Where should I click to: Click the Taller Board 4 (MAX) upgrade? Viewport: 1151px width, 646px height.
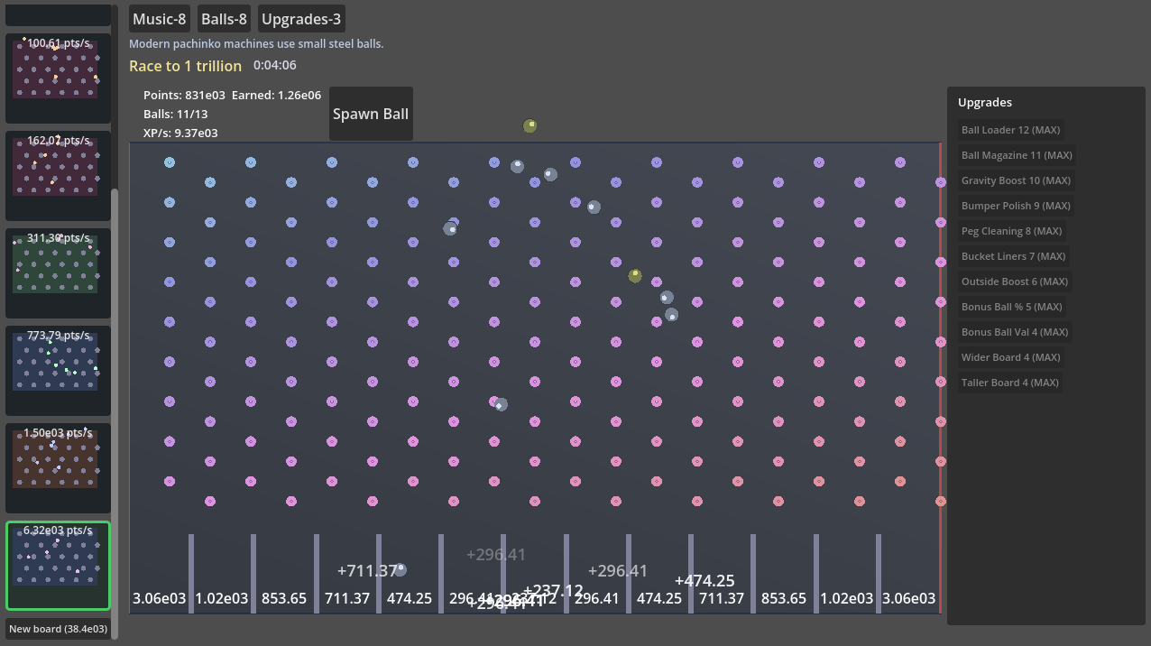pyautogui.click(x=1009, y=383)
